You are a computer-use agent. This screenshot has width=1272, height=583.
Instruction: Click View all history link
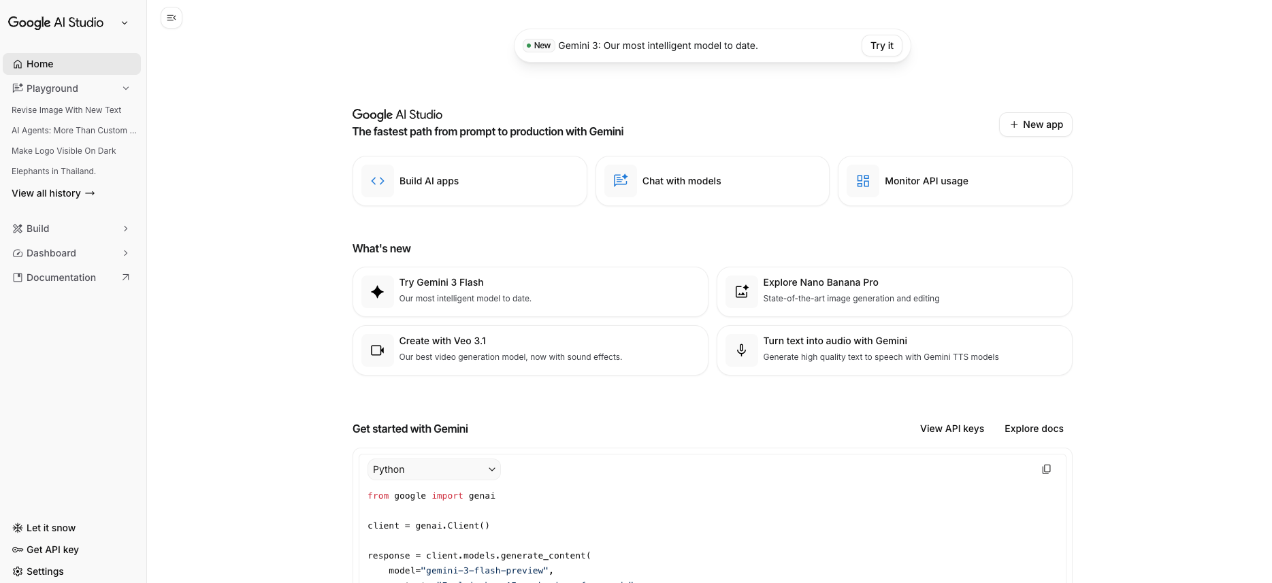(x=53, y=193)
